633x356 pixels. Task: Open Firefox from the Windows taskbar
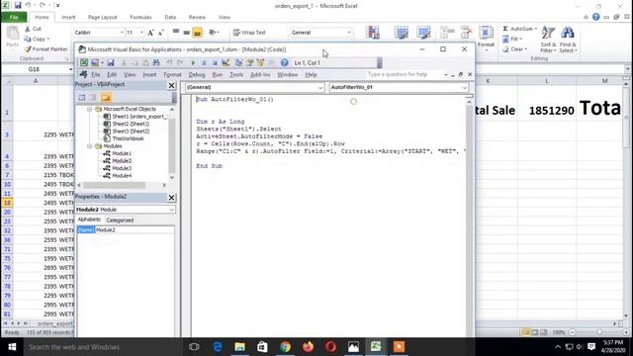tap(308, 347)
